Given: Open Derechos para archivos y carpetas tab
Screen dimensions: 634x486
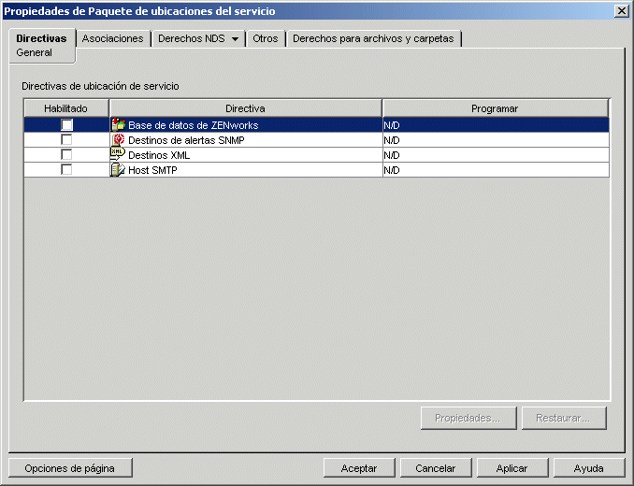Looking at the screenshot, I should click(x=373, y=38).
